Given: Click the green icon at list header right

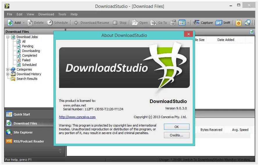Looking at the screenshot, I should [x=252, y=32].
